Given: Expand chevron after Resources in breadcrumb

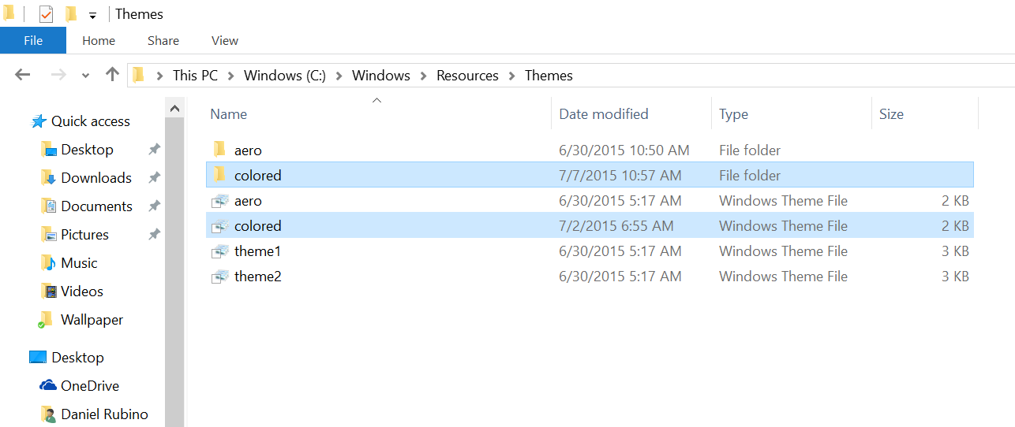Looking at the screenshot, I should 512,76.
